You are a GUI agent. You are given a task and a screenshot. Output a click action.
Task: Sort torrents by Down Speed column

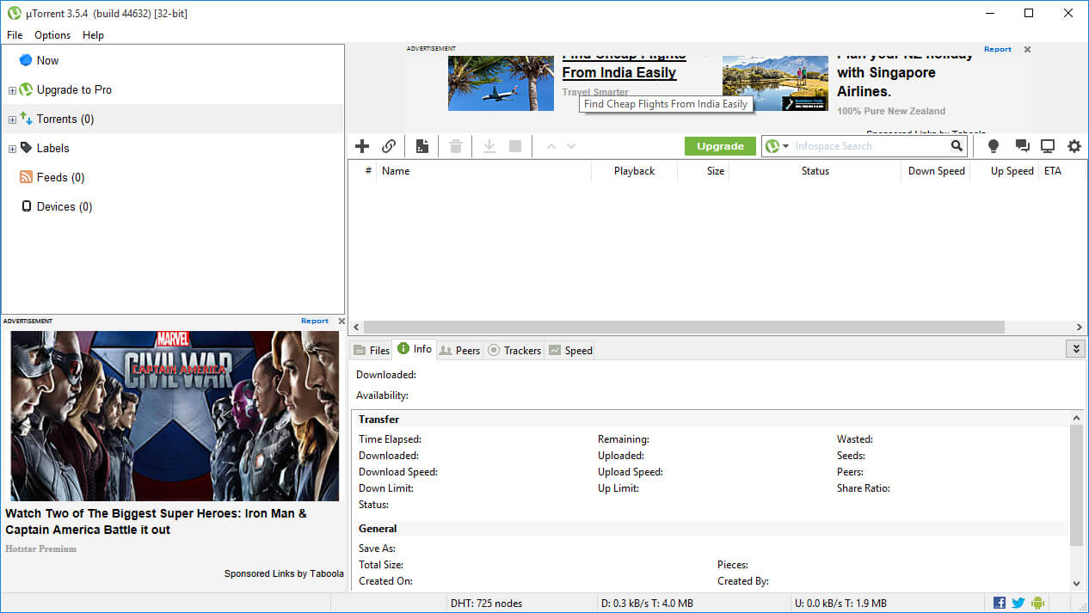click(x=935, y=171)
